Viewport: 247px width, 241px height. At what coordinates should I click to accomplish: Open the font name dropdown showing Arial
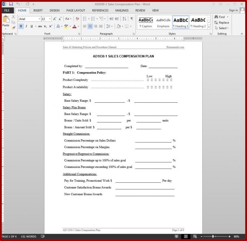pyautogui.click(x=39, y=19)
